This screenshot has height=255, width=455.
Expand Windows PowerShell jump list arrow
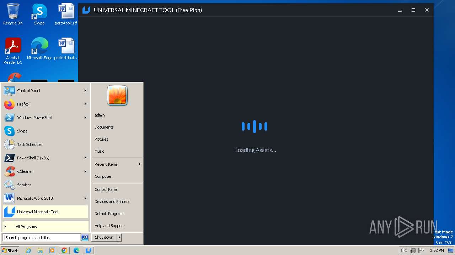[x=85, y=118]
